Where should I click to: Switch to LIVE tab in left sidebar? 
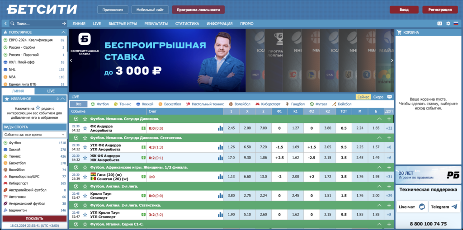51,91
